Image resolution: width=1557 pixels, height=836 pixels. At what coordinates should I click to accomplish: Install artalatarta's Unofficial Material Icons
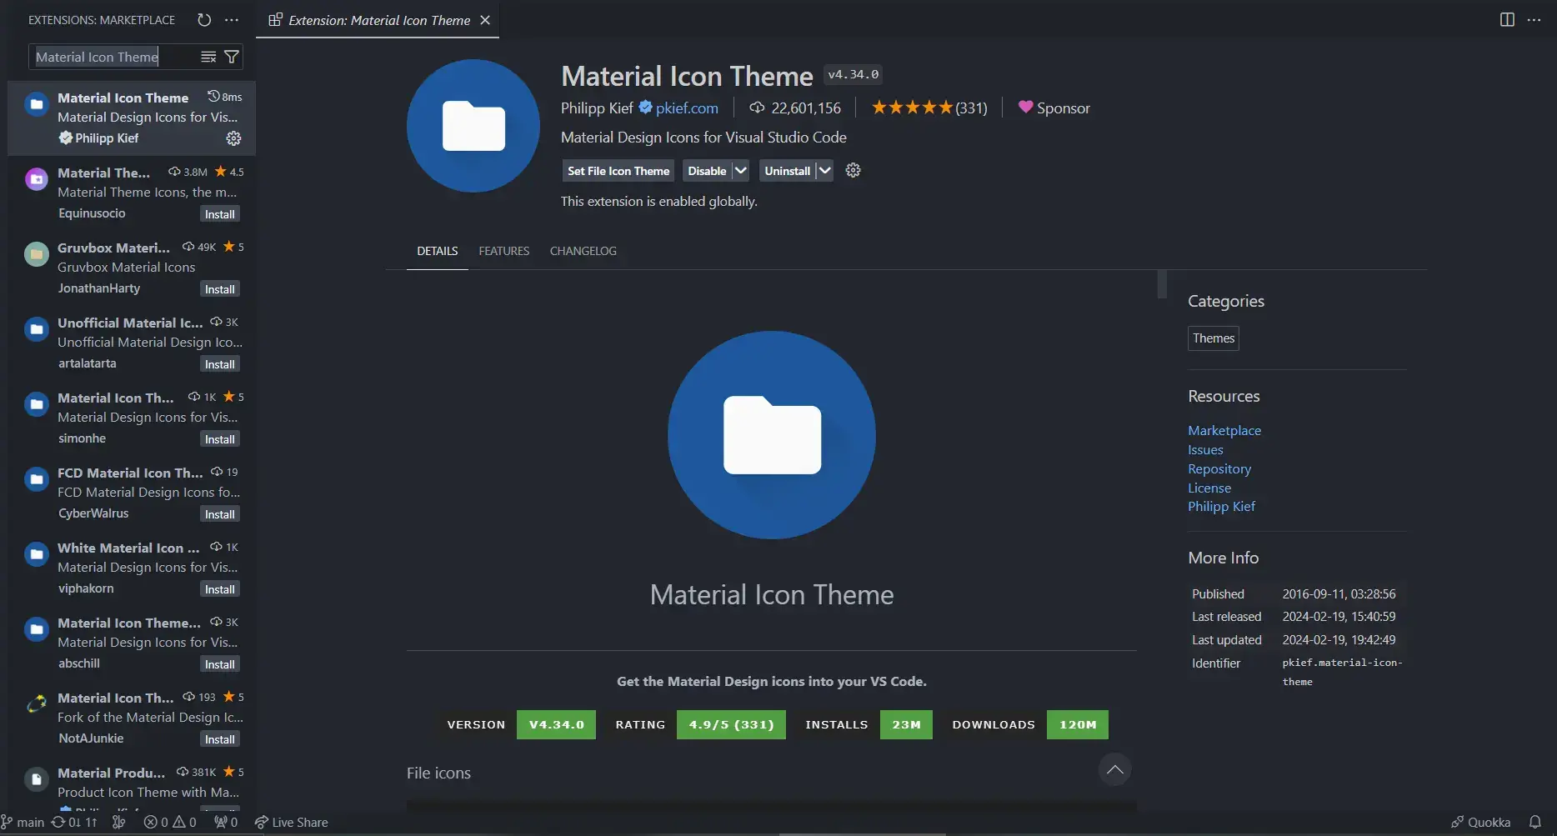220,364
